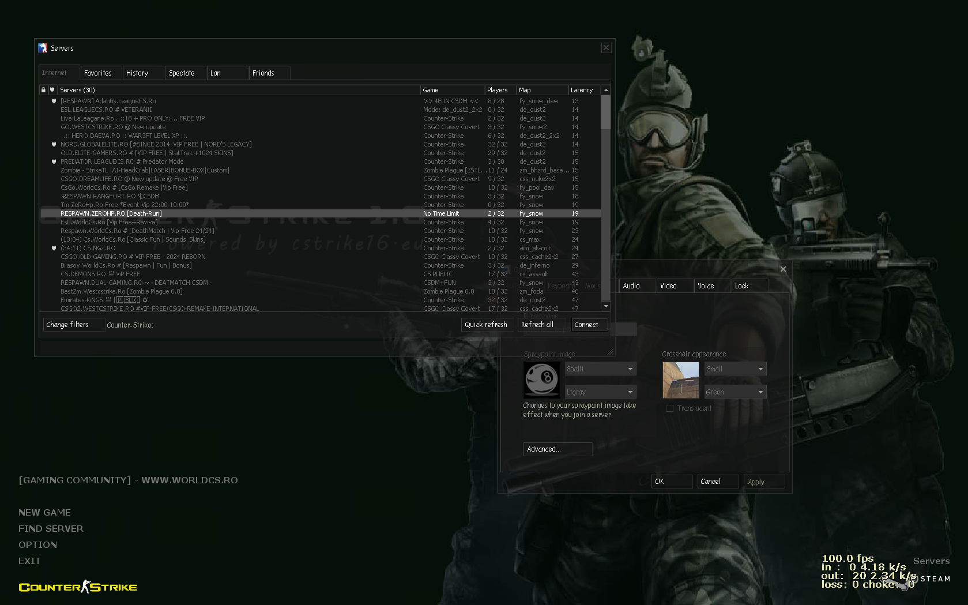Screen dimensions: 968x605
Task: Switch to the Internet tab
Action: tap(59, 73)
